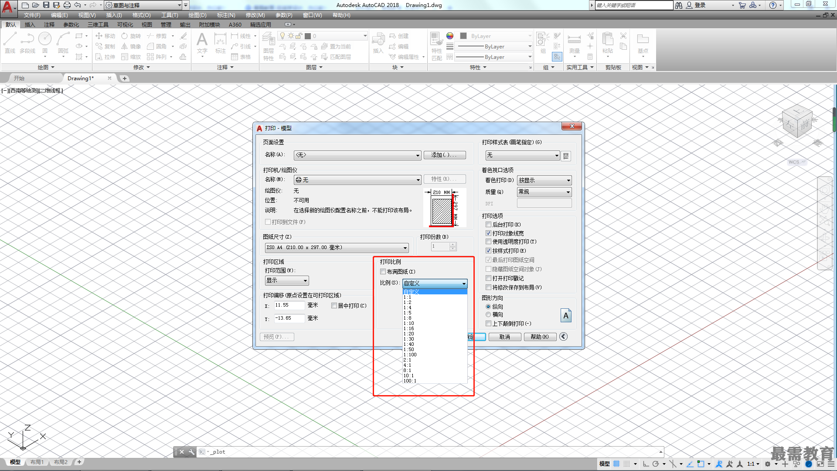This screenshot has width=837, height=471.
Task: Open the Text (文字) tool
Action: pyautogui.click(x=202, y=43)
